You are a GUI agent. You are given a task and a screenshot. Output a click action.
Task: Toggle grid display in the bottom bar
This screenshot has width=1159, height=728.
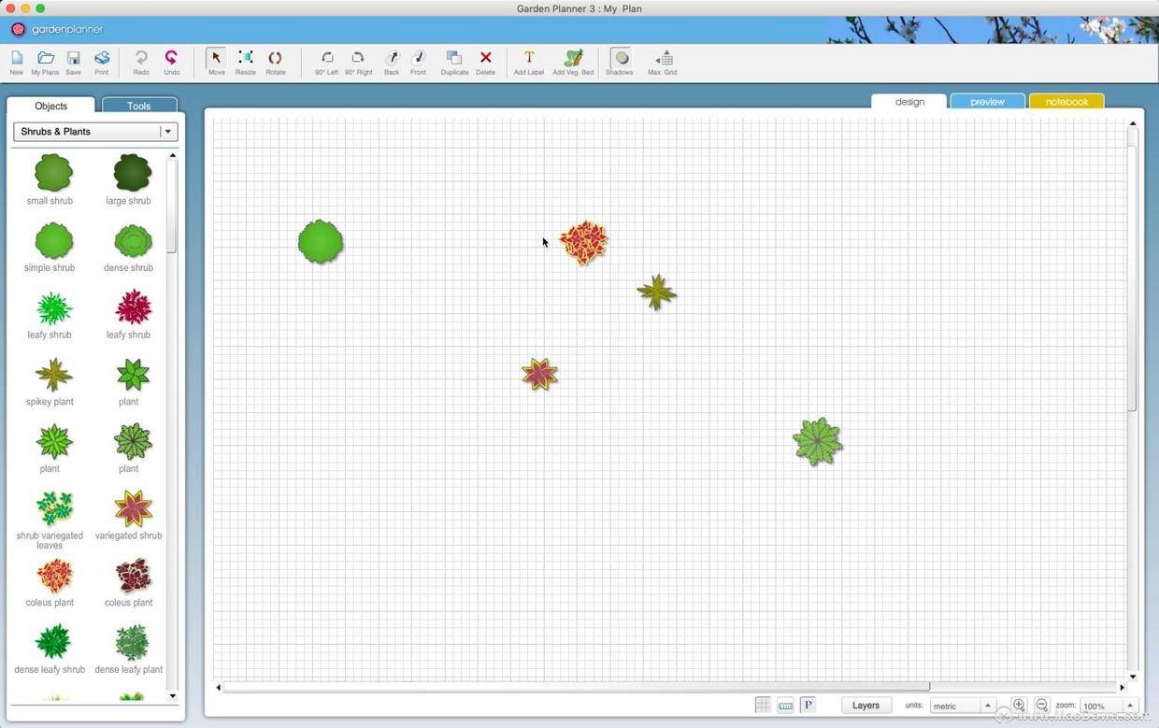[763, 706]
